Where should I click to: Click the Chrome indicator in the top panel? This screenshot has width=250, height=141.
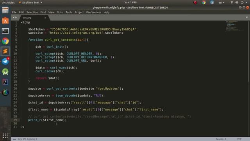pos(204,2)
